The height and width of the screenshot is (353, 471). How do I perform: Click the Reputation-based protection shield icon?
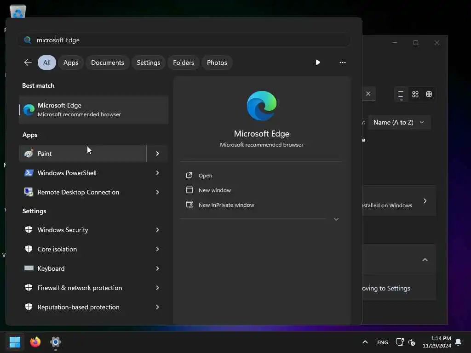click(29, 307)
